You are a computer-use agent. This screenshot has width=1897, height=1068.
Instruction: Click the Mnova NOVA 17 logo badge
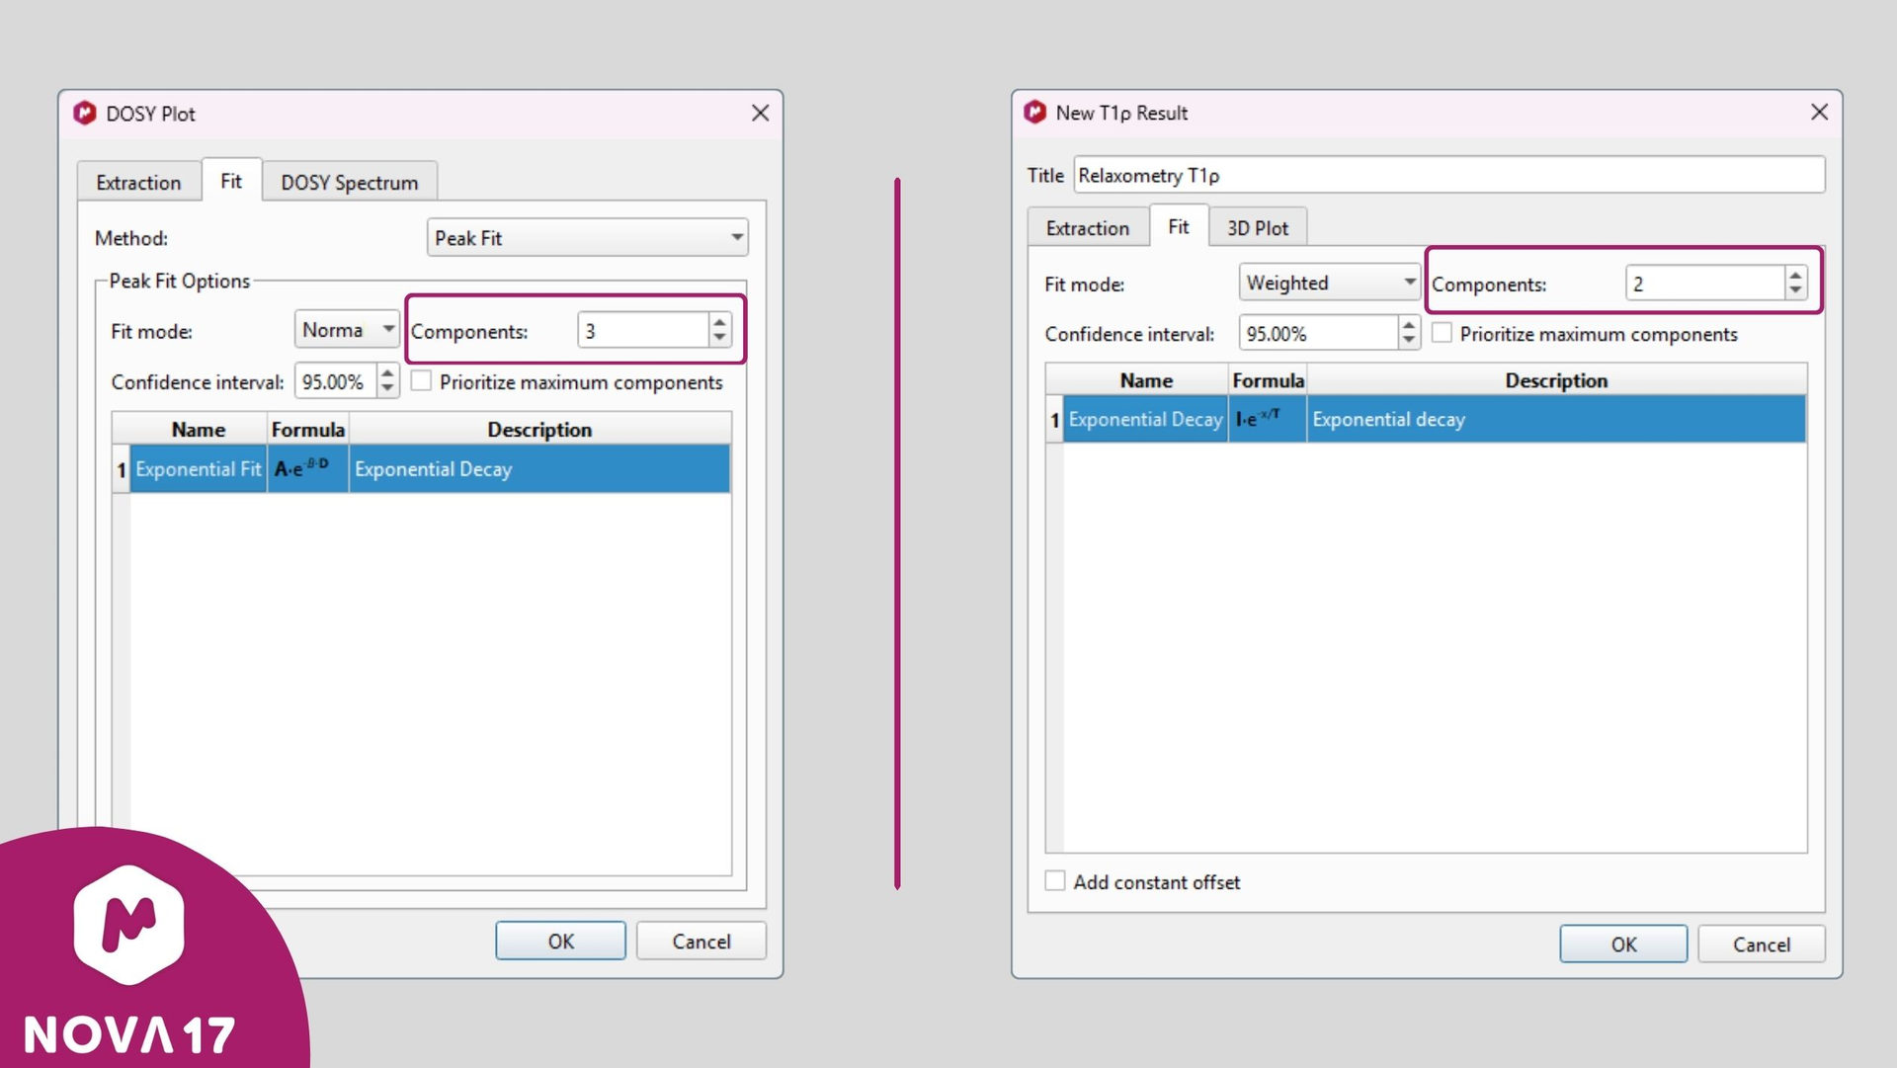click(x=129, y=926)
